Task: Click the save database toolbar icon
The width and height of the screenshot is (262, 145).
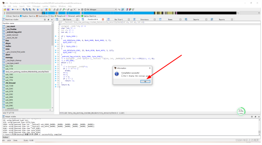Action: [8, 10]
